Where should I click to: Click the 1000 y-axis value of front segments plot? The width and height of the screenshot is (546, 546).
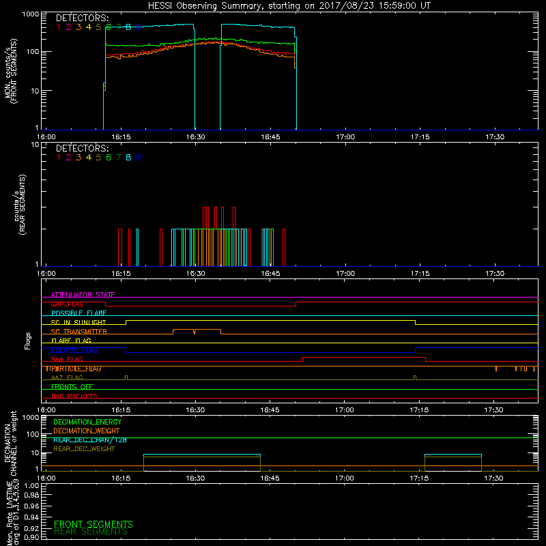[x=31, y=14]
